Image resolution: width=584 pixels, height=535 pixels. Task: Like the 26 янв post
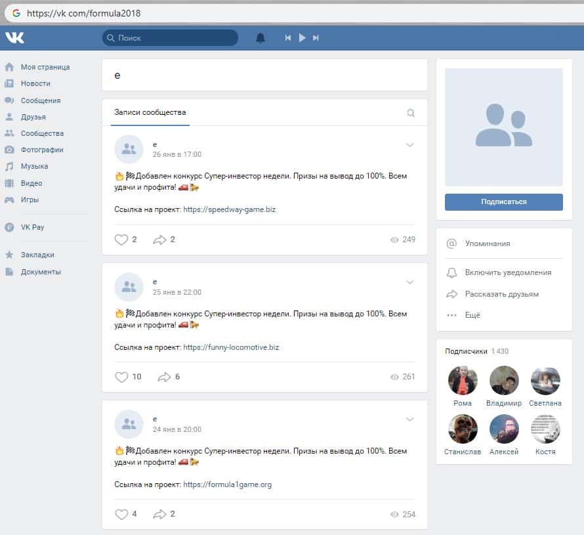tap(121, 240)
